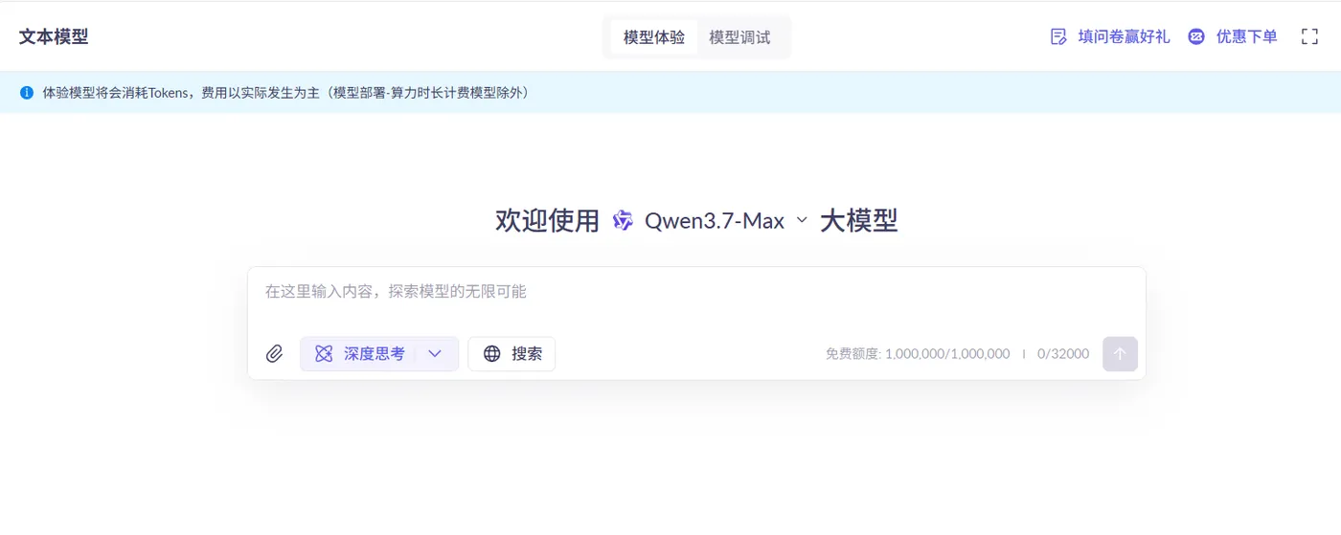Open the 填问卷赢好礼 survey link
1341x535 pixels.
pos(1110,37)
